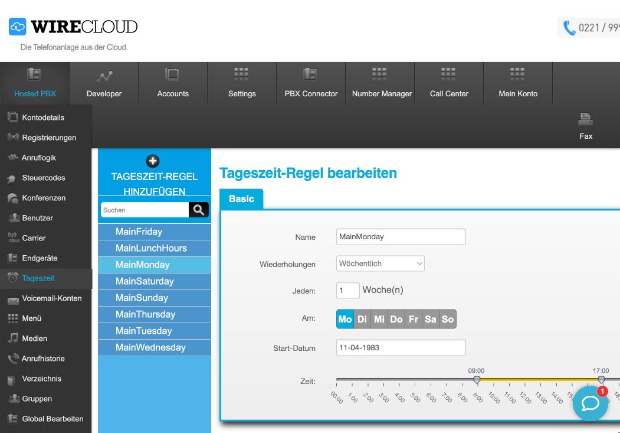Open the Verzeichnis sidebar item

pyautogui.click(x=46, y=379)
